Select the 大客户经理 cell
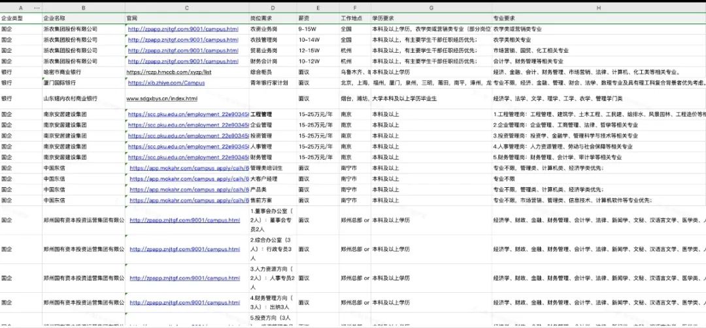Screen dimensions: 706x328 click(x=273, y=179)
